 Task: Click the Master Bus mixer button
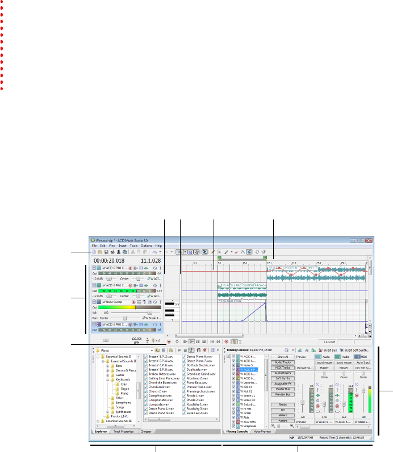click(x=283, y=389)
